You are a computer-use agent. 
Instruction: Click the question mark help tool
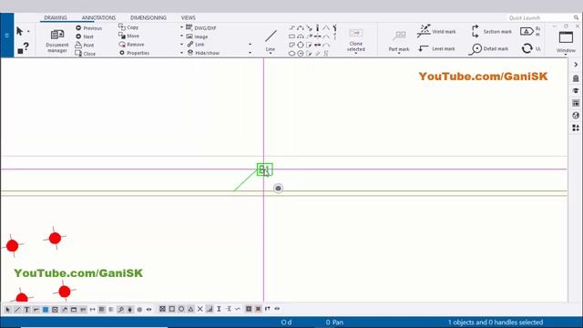(23, 48)
